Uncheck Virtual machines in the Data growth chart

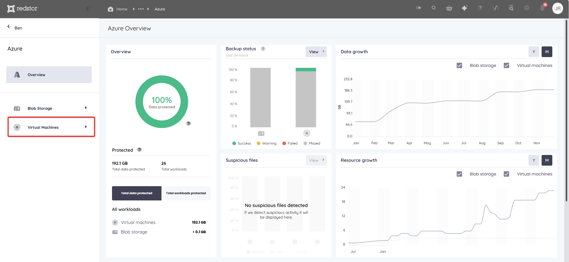pyautogui.click(x=506, y=65)
